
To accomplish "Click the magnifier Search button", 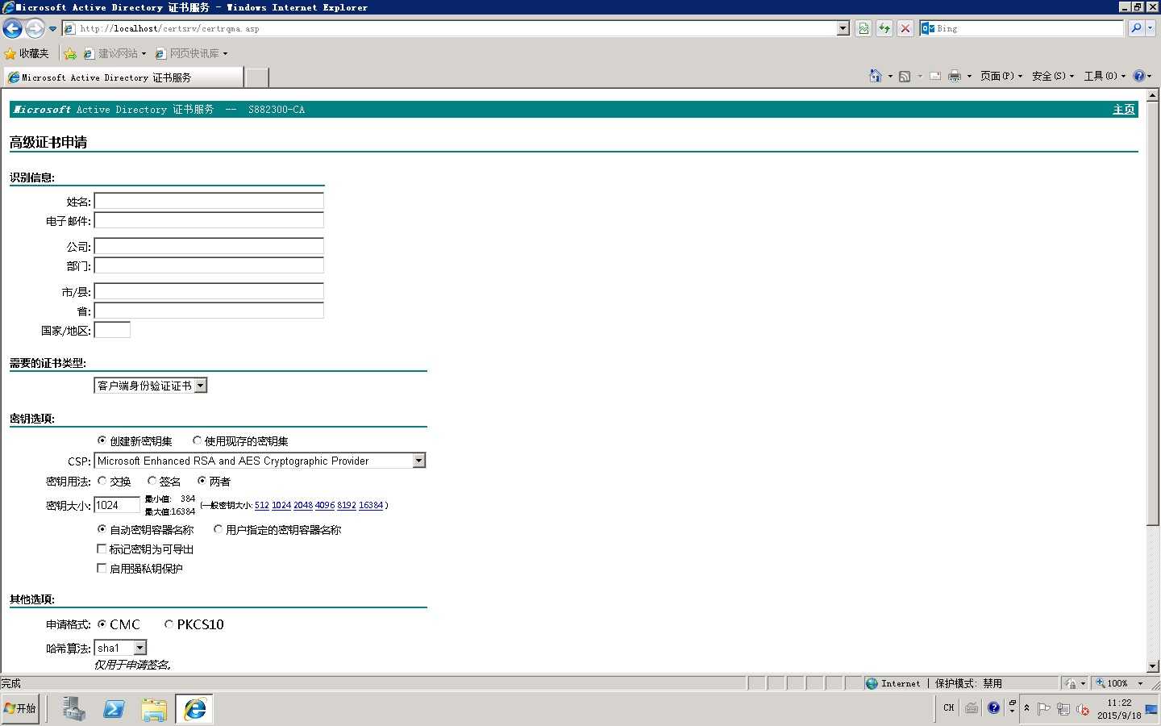I will coord(1136,28).
